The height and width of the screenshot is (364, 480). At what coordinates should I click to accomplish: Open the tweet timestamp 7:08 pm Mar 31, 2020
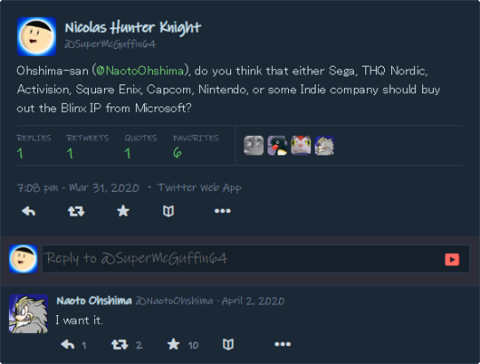pyautogui.click(x=78, y=187)
